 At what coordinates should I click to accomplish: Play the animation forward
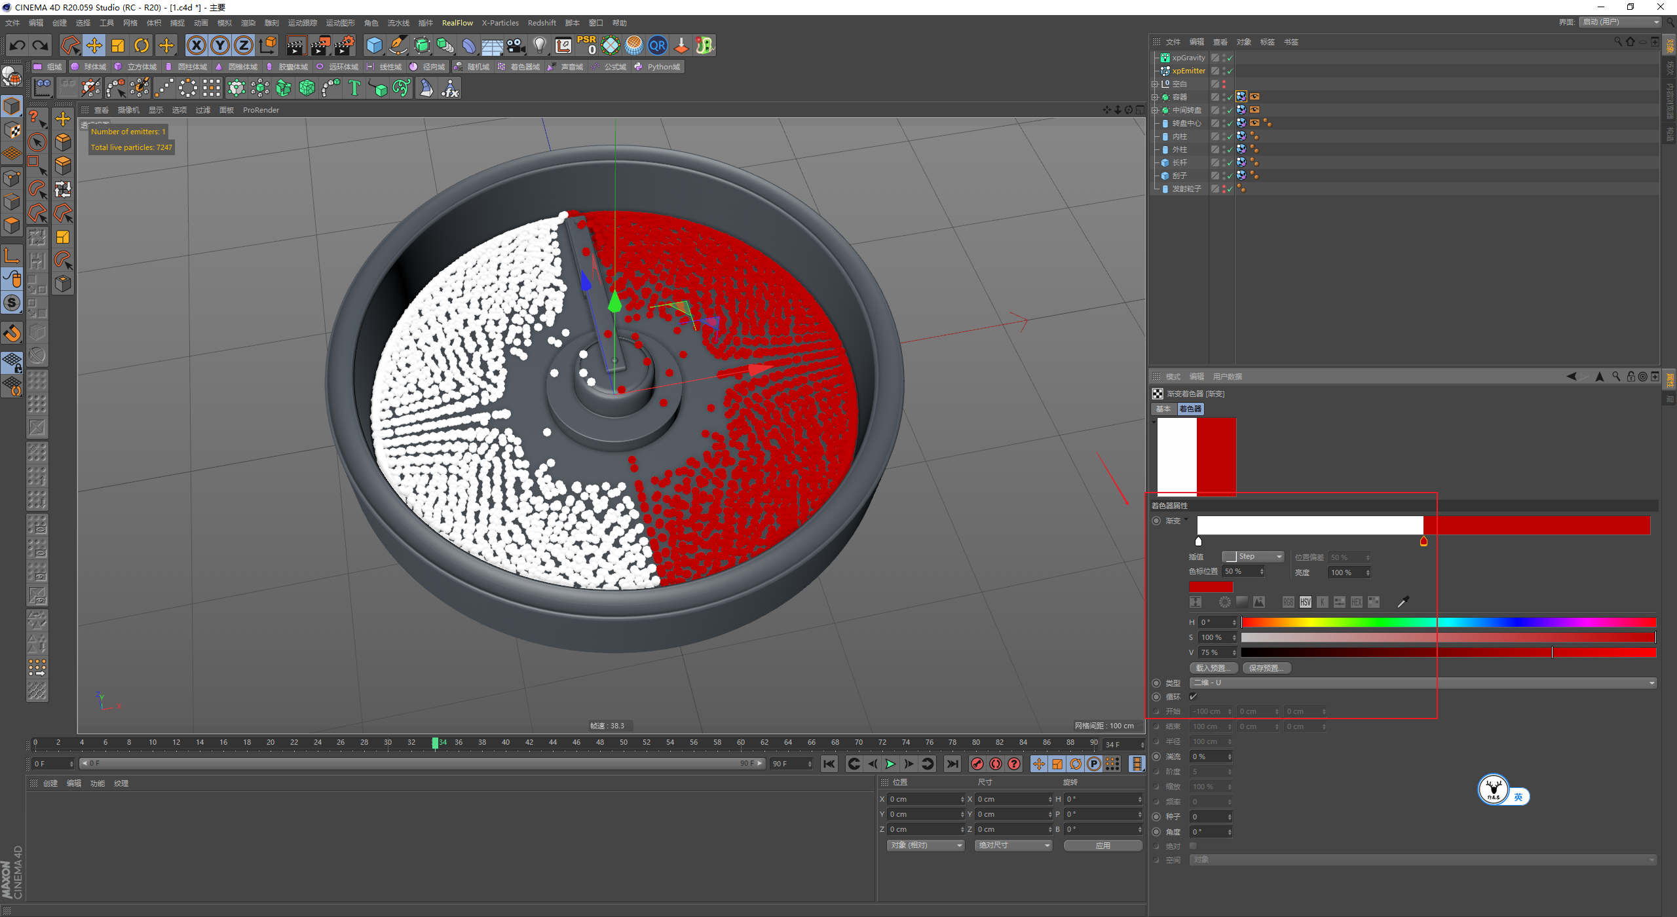(890, 764)
